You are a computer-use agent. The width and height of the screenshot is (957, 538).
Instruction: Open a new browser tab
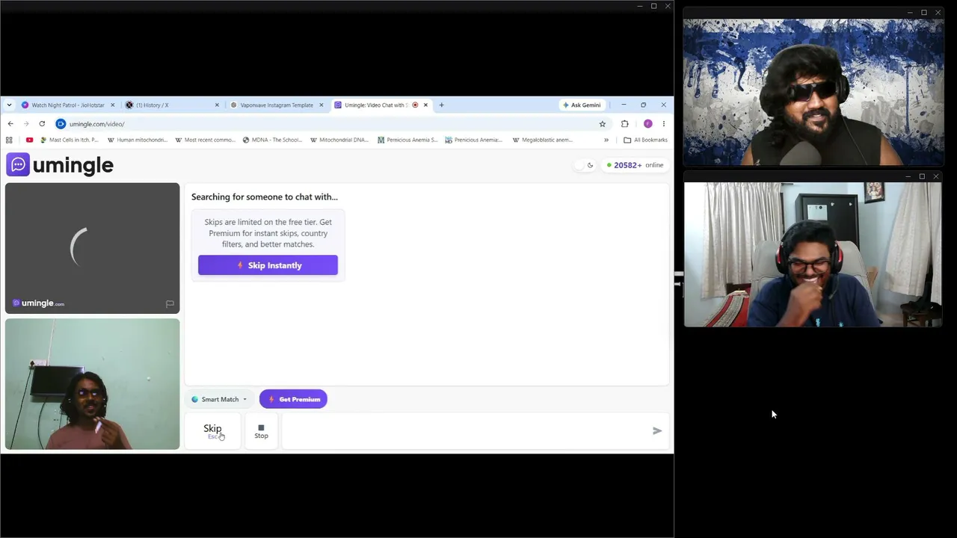click(x=441, y=105)
